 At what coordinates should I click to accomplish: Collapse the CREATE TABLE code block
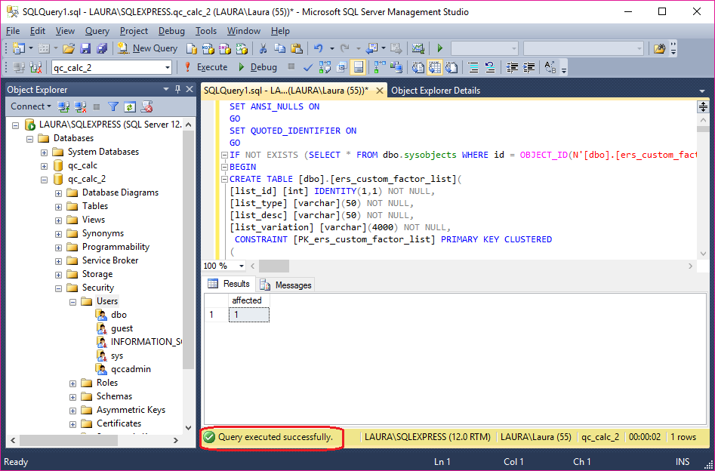coord(224,179)
